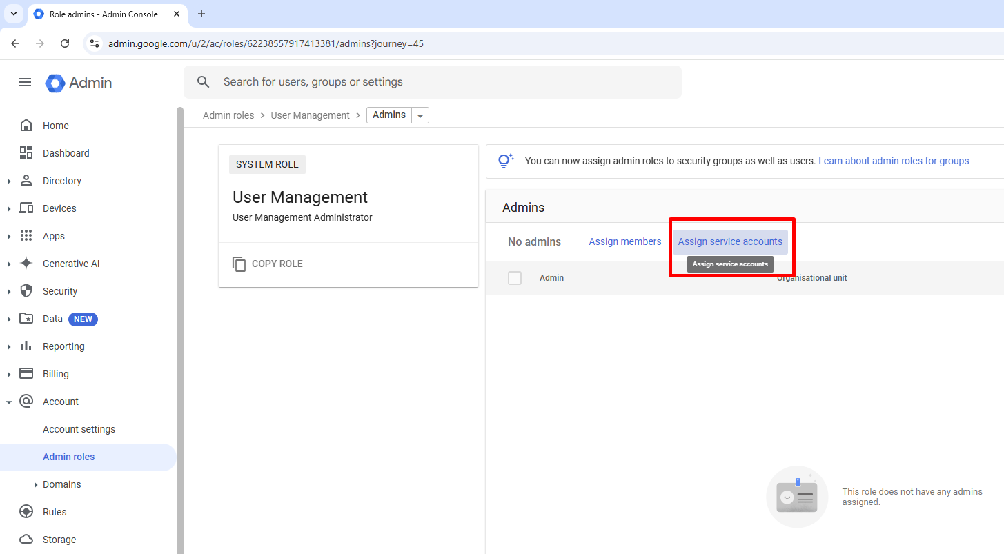This screenshot has width=1004, height=554.
Task: Click the Google Admin logo
Action: [x=78, y=83]
